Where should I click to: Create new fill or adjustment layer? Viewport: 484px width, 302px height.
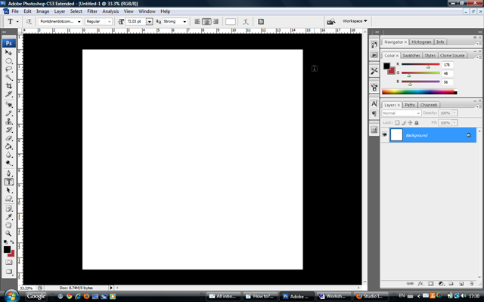coord(441,284)
